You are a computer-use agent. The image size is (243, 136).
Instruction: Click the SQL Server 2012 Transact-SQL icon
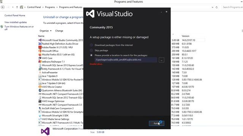point(40,97)
